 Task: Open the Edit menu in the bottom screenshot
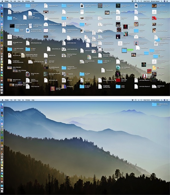15,100
